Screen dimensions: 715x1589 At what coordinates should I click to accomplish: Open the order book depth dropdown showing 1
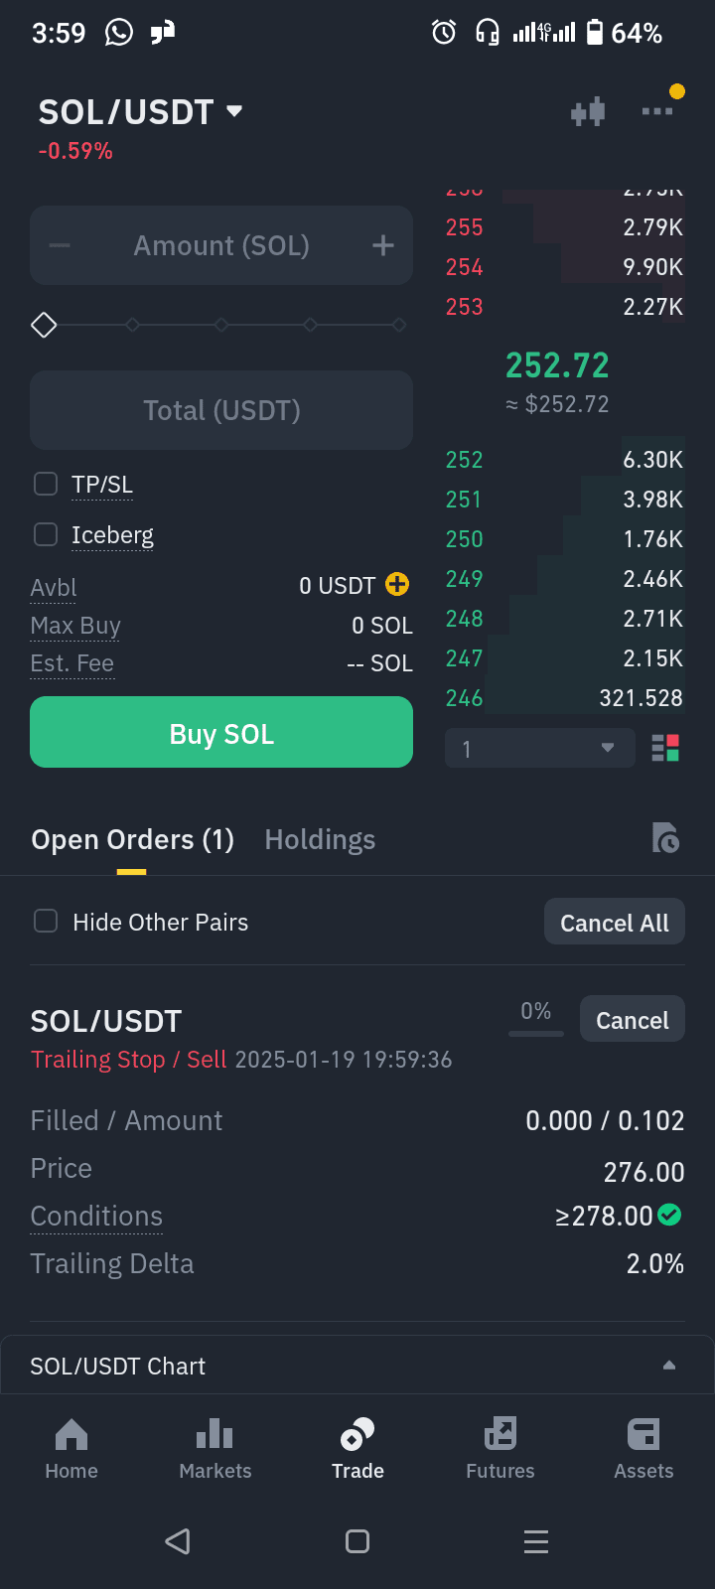pos(540,748)
